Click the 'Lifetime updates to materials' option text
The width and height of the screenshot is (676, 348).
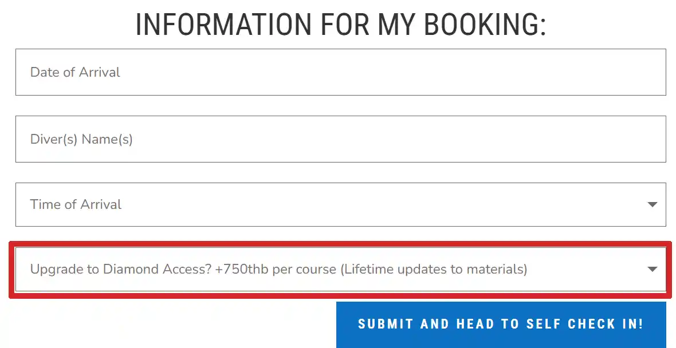(434, 269)
